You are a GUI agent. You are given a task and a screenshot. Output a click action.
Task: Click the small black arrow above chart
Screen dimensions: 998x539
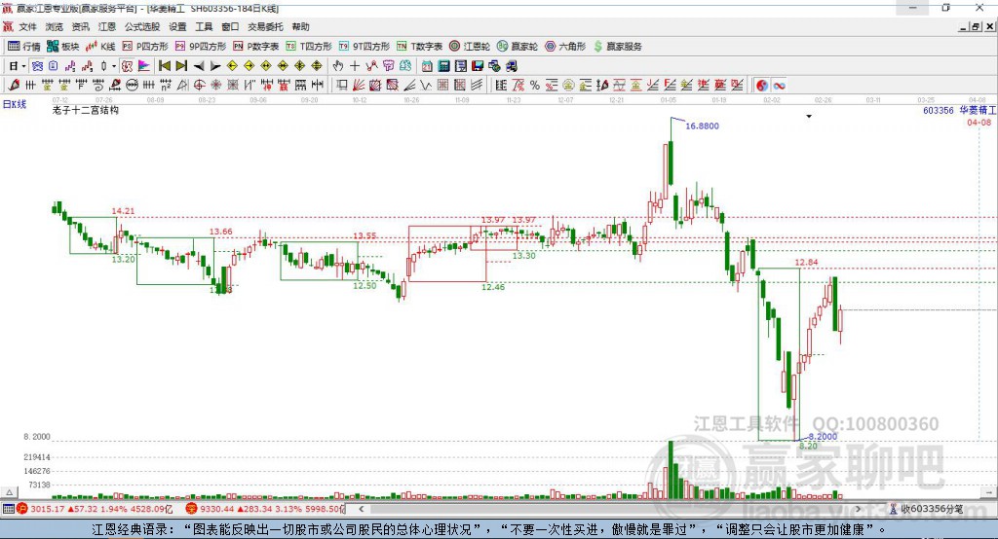tap(809, 117)
